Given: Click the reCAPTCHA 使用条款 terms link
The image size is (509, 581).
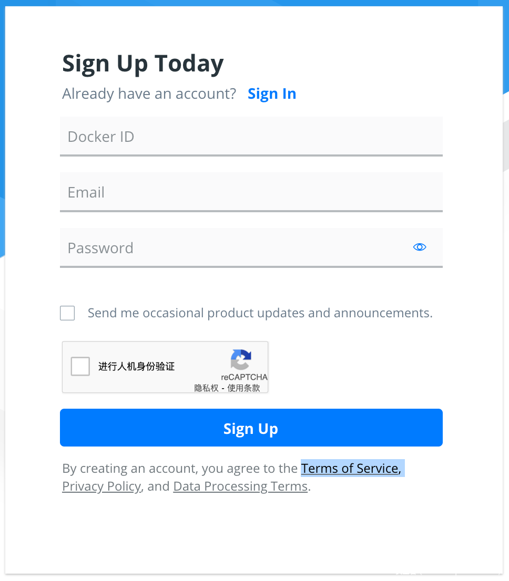Looking at the screenshot, I should pos(243,388).
